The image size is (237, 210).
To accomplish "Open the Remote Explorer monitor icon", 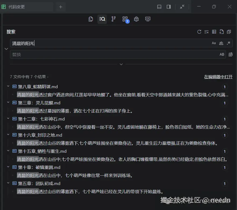I will (x=148, y=19).
